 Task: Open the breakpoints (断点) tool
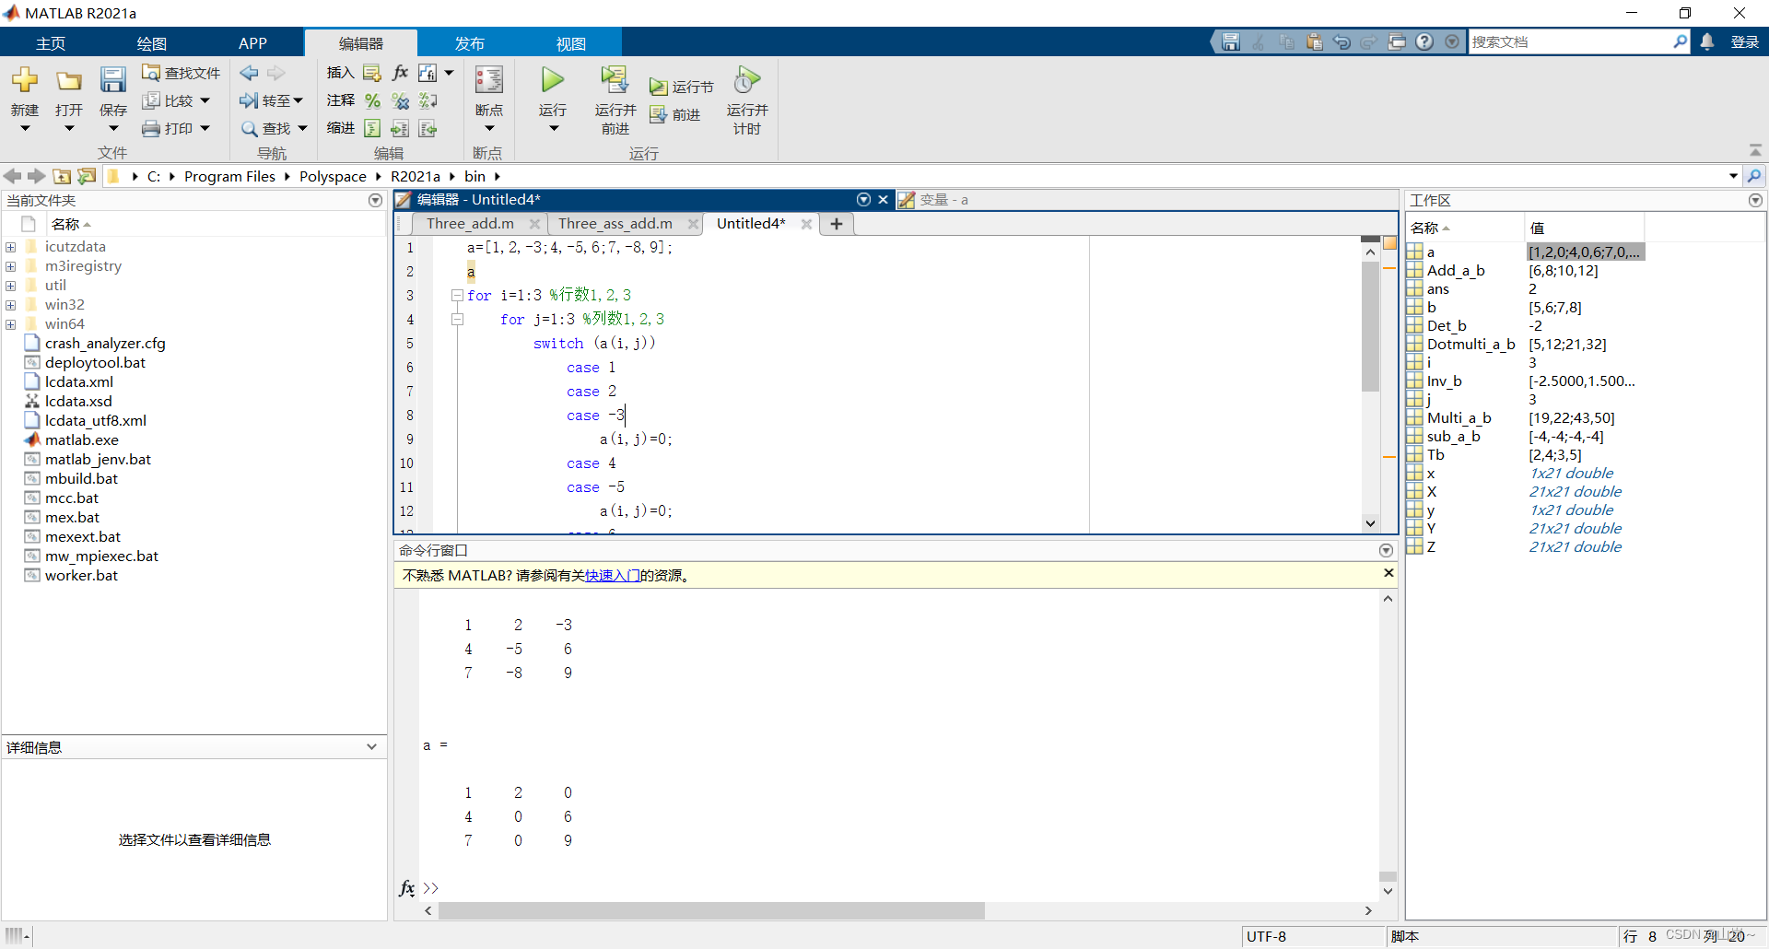point(488,81)
